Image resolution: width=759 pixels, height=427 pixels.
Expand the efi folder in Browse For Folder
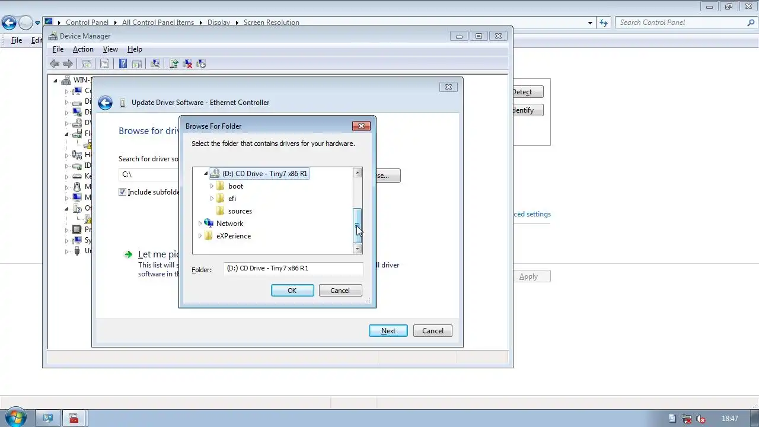(x=212, y=199)
